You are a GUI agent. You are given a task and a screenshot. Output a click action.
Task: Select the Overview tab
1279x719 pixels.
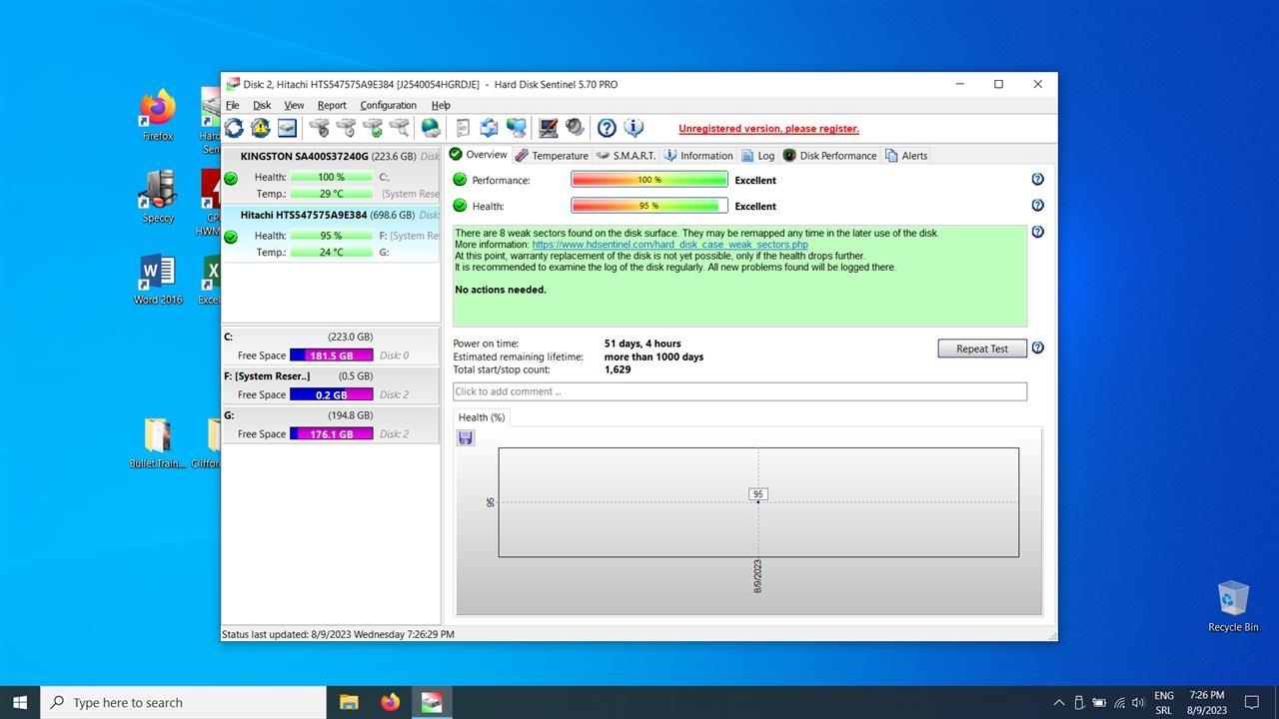click(479, 155)
